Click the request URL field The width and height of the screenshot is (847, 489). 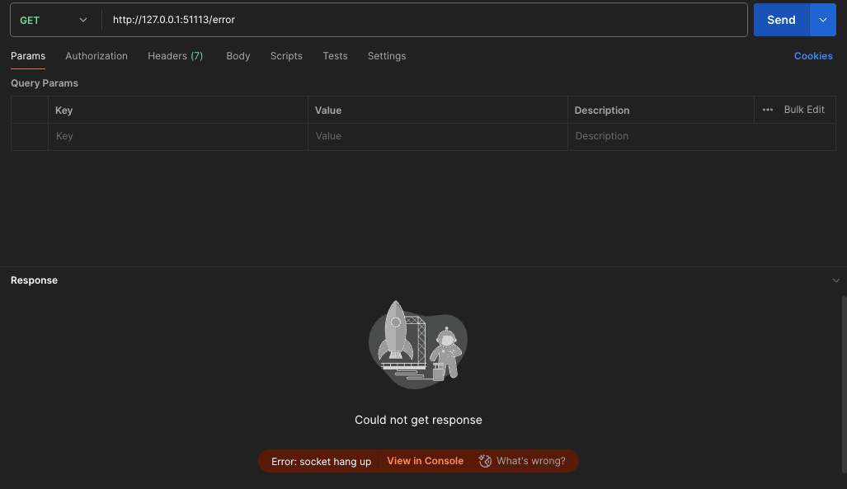pos(424,20)
